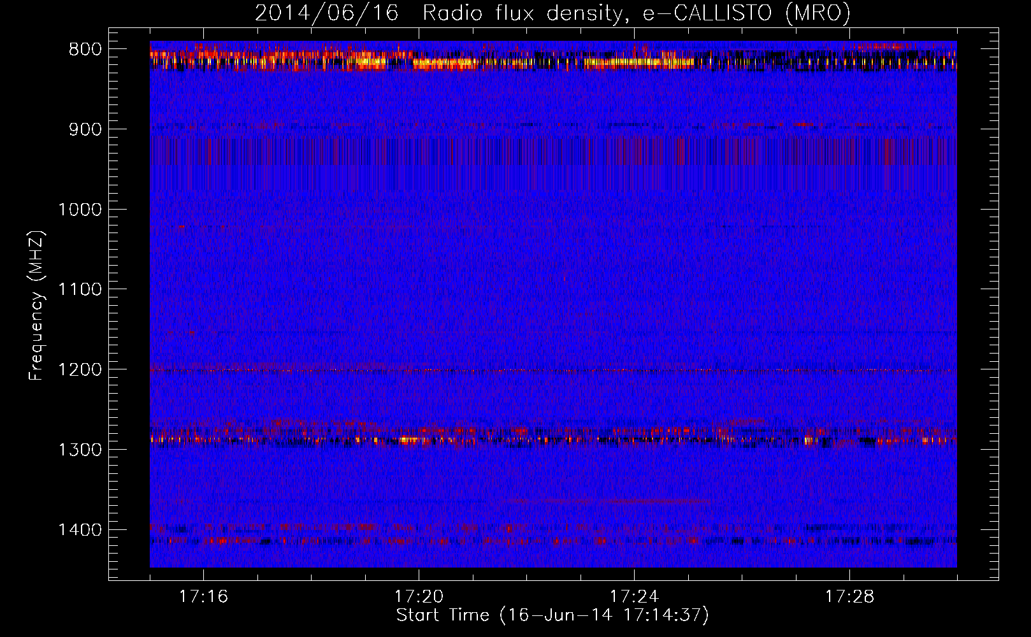This screenshot has height=637, width=1031.
Task: Select the 1000 frequency tick label
Action: [80, 210]
